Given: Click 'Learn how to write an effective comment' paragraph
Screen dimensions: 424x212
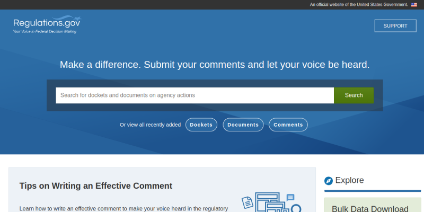Looking at the screenshot, I should (123, 209).
